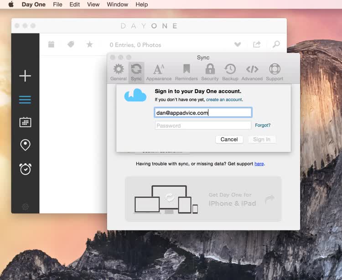Click the Forgot? password link
Screen dimensions: 342x280
coord(263,125)
